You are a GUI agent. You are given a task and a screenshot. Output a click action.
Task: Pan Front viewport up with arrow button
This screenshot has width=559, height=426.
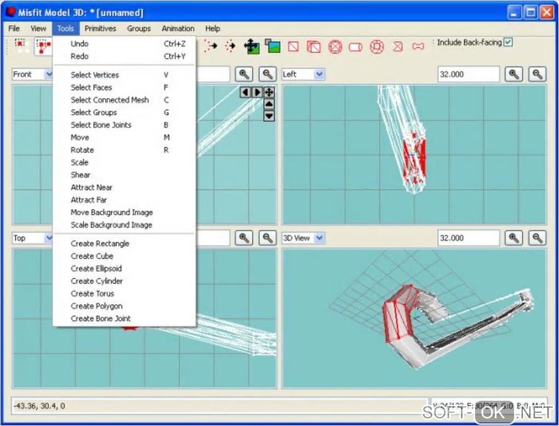pos(269,104)
